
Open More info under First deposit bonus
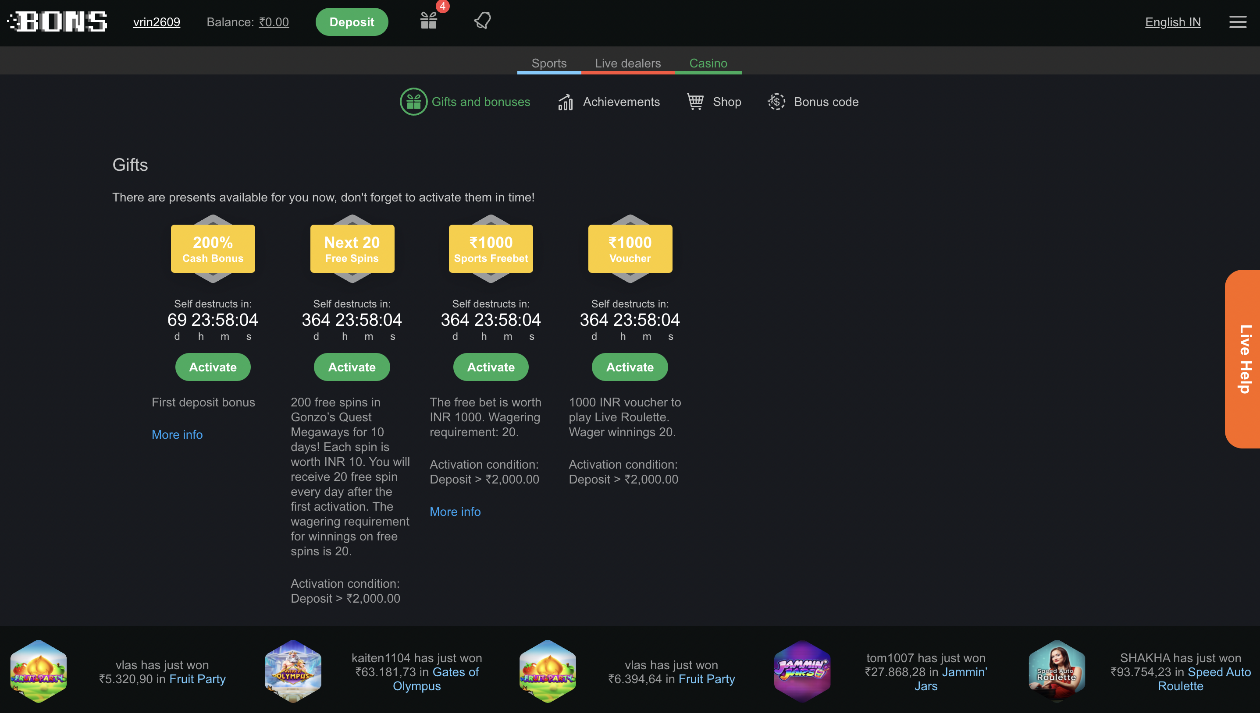(x=177, y=434)
